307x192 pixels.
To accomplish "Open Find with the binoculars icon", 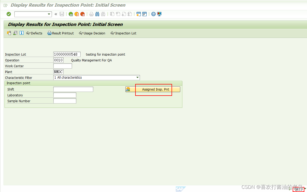I will (x=97, y=14).
